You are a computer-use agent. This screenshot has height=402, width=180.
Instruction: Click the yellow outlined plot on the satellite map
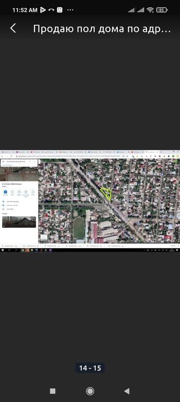tap(107, 193)
